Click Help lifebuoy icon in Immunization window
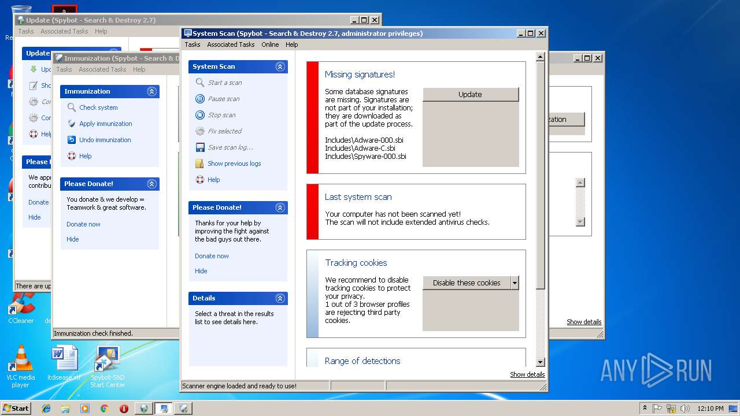Screen dimensions: 740x416 coord(72,156)
